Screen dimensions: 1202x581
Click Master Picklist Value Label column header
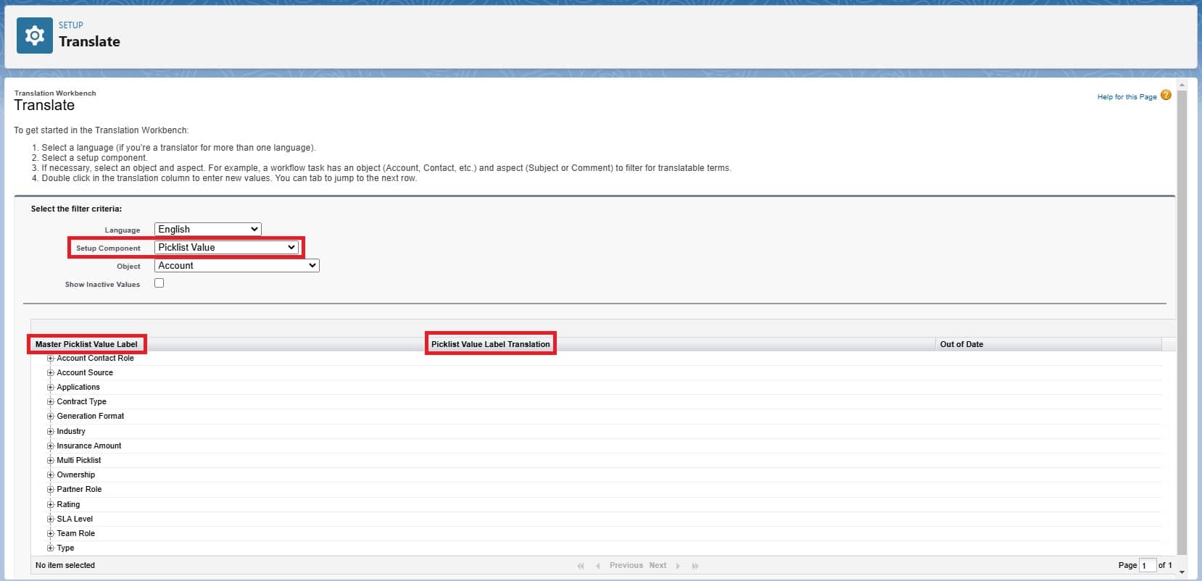(86, 344)
